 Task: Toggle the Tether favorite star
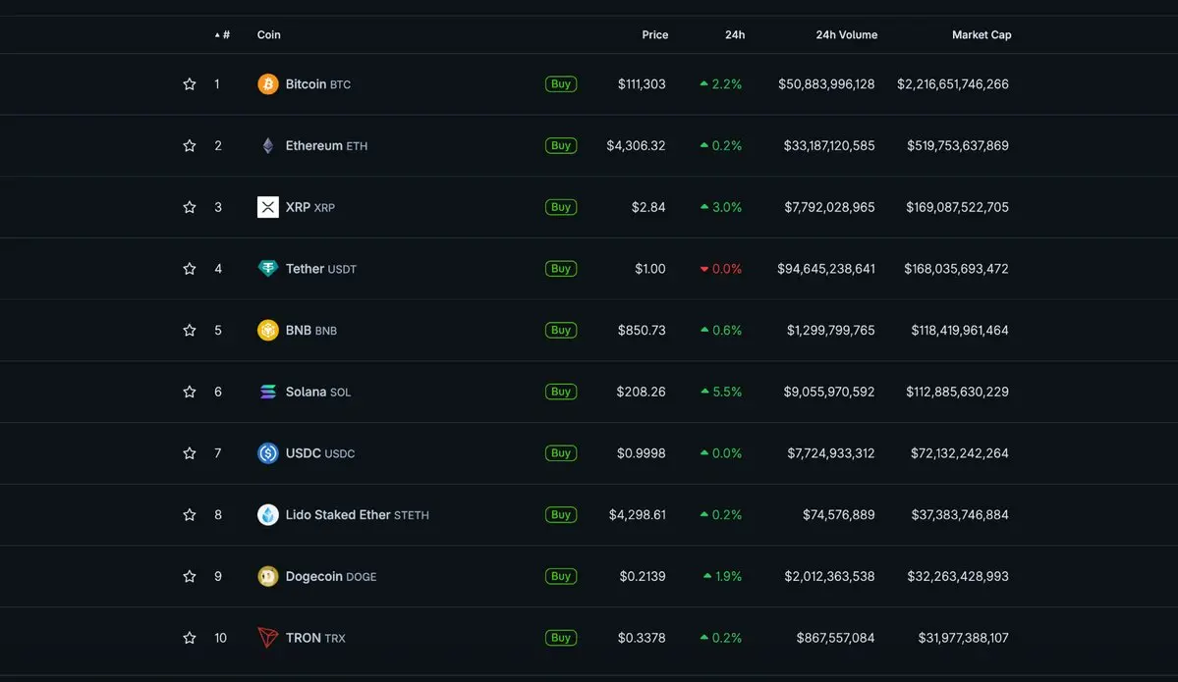190,269
